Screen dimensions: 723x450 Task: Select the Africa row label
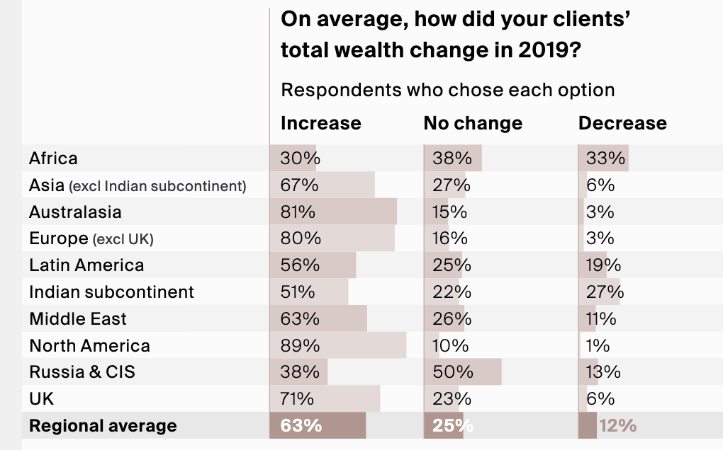tap(53, 158)
